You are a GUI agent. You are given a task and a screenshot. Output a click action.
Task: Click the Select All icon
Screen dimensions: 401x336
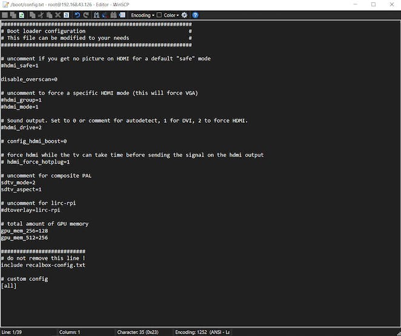pyautogui.click(x=66, y=15)
